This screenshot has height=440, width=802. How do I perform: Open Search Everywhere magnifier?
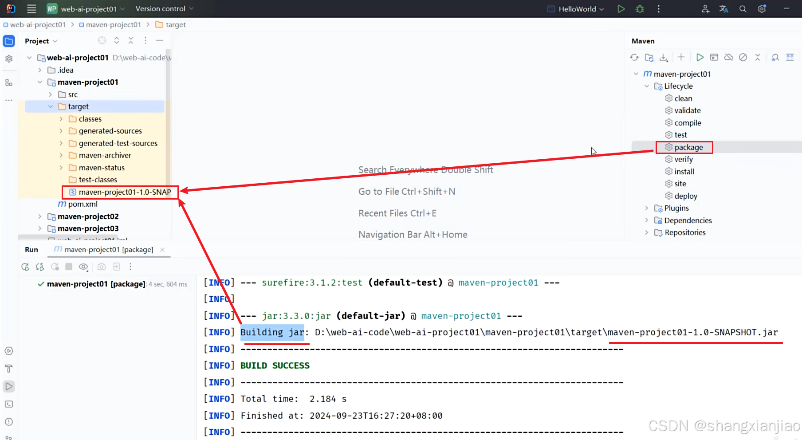743,9
